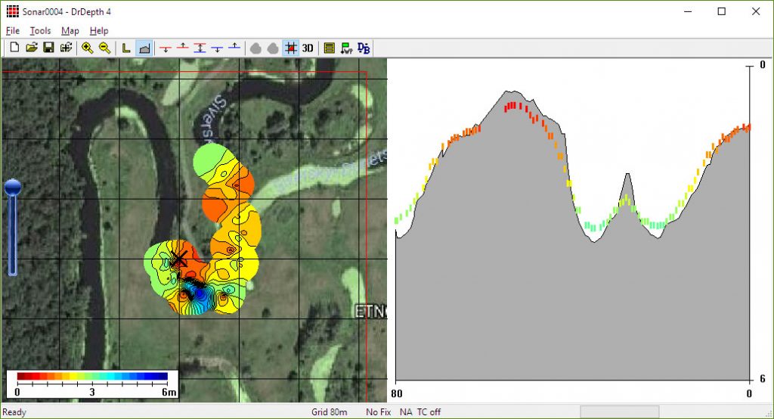Click the New document icon
774x419 pixels.
[14, 48]
